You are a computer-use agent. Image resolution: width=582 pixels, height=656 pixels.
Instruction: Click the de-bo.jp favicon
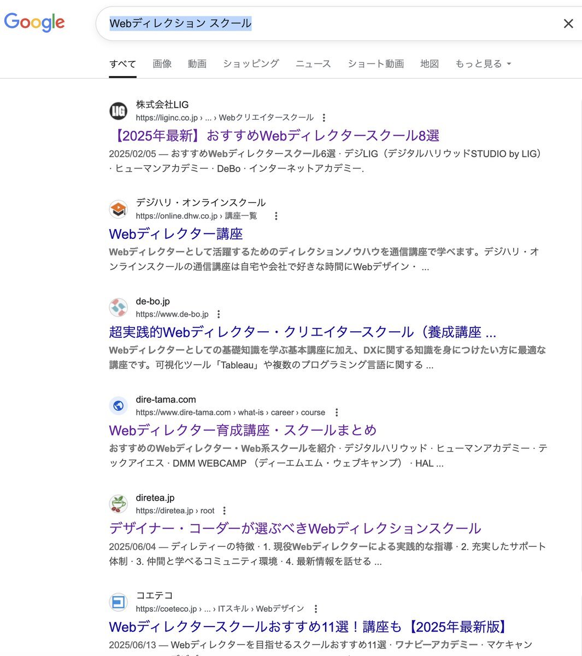pos(119,307)
